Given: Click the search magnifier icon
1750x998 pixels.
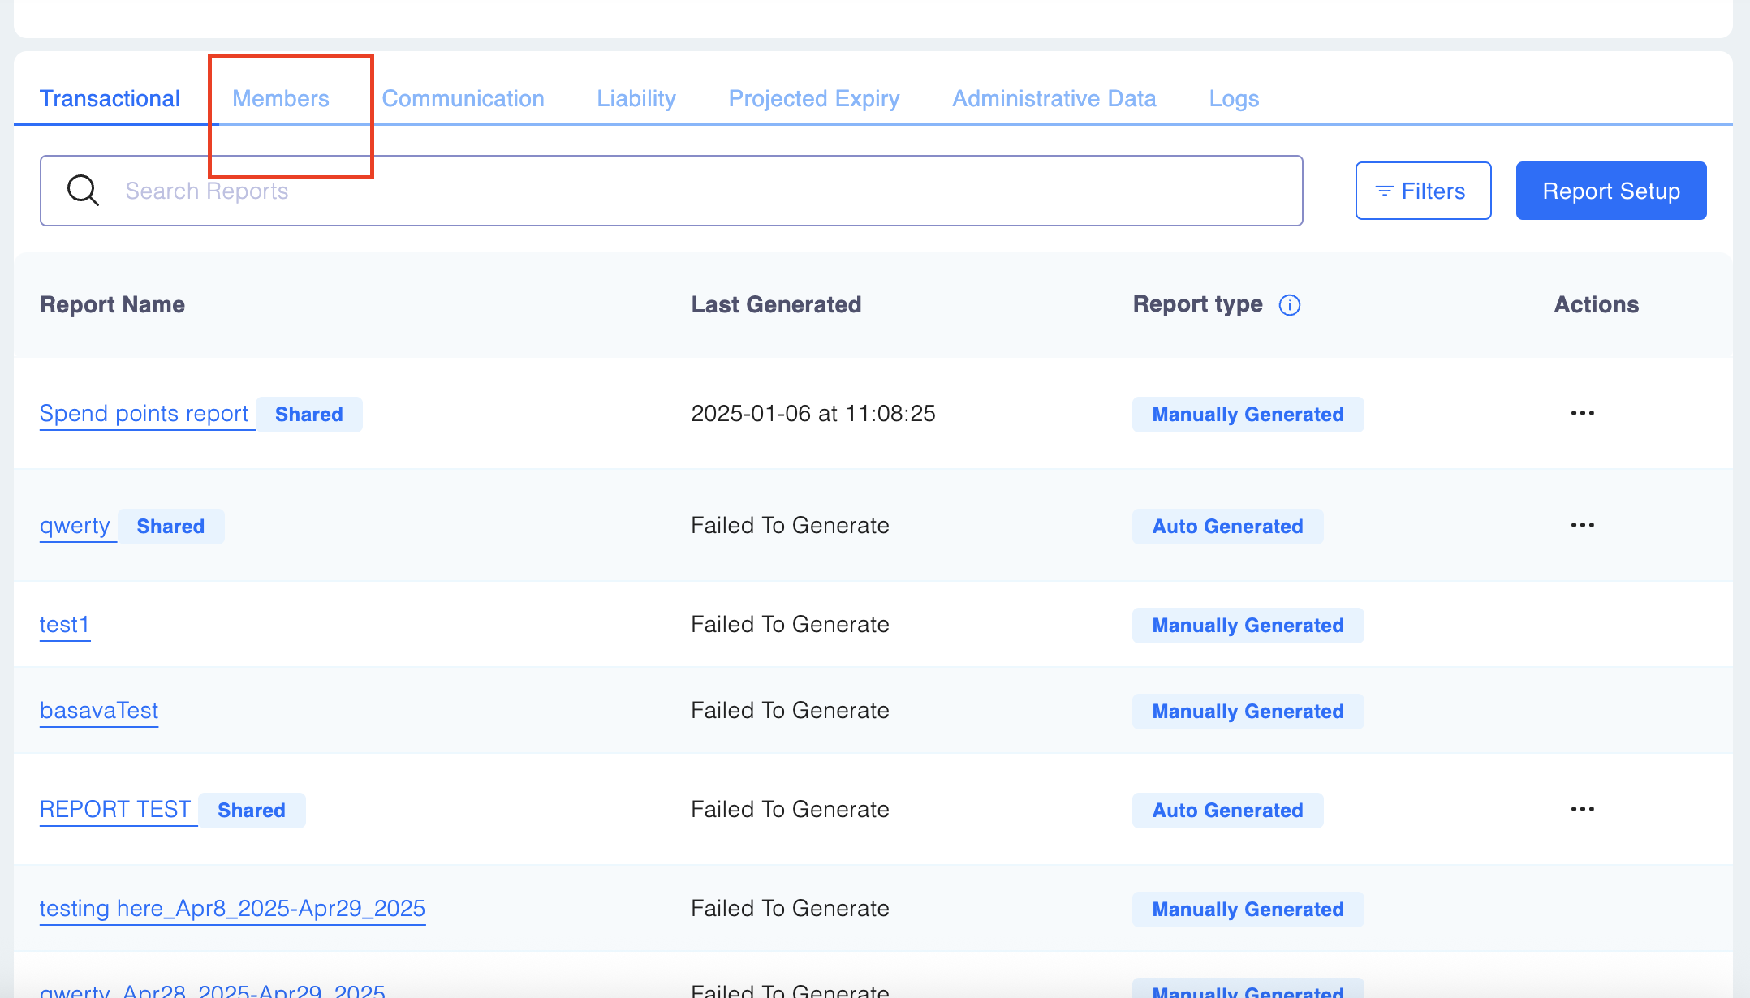Looking at the screenshot, I should pyautogui.click(x=83, y=191).
